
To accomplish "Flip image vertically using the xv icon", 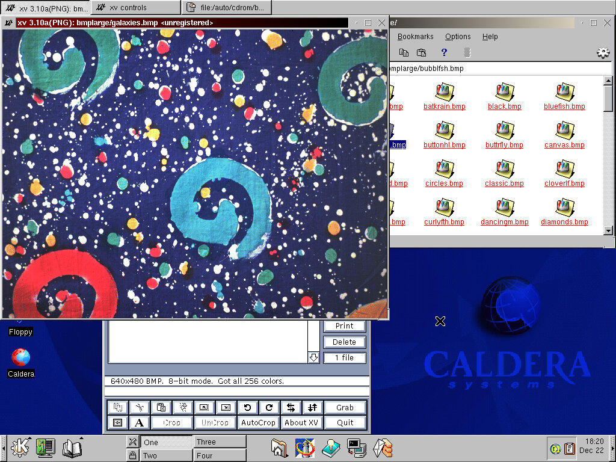I will (312, 407).
